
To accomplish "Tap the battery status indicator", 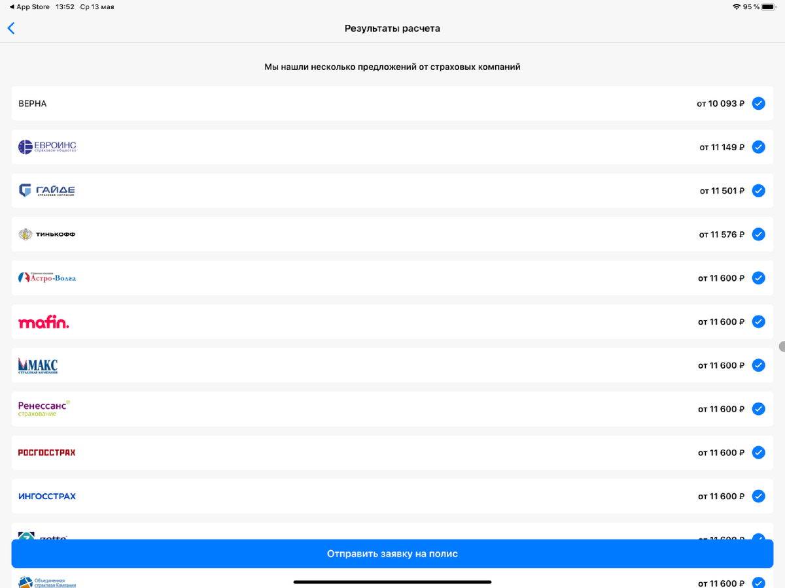I will (x=769, y=7).
